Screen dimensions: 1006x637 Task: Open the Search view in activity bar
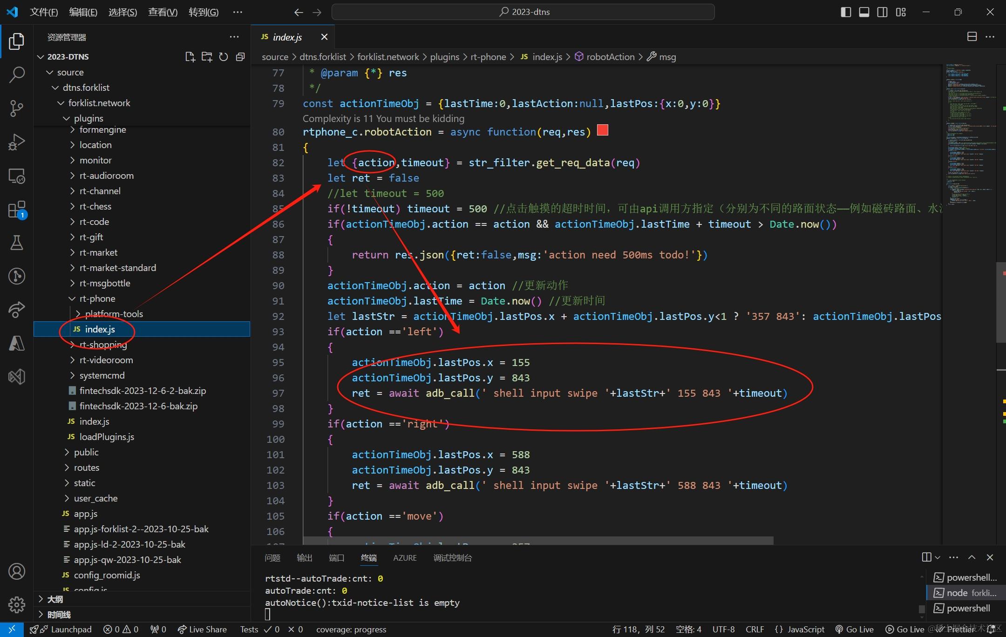click(17, 75)
